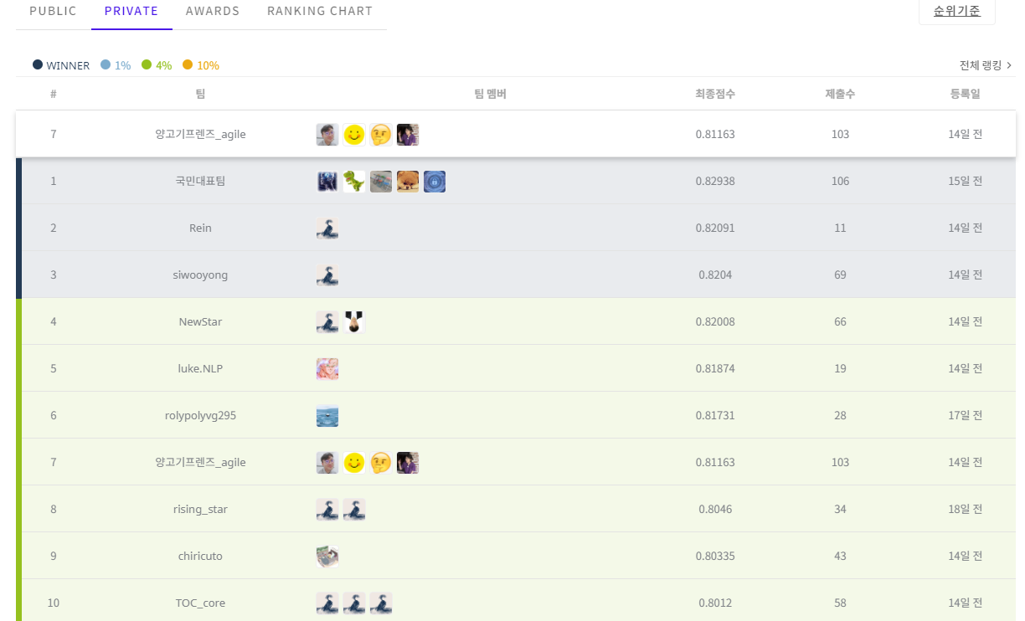Select team name chiricuto
The width and height of the screenshot is (1025, 621).
pyautogui.click(x=200, y=556)
